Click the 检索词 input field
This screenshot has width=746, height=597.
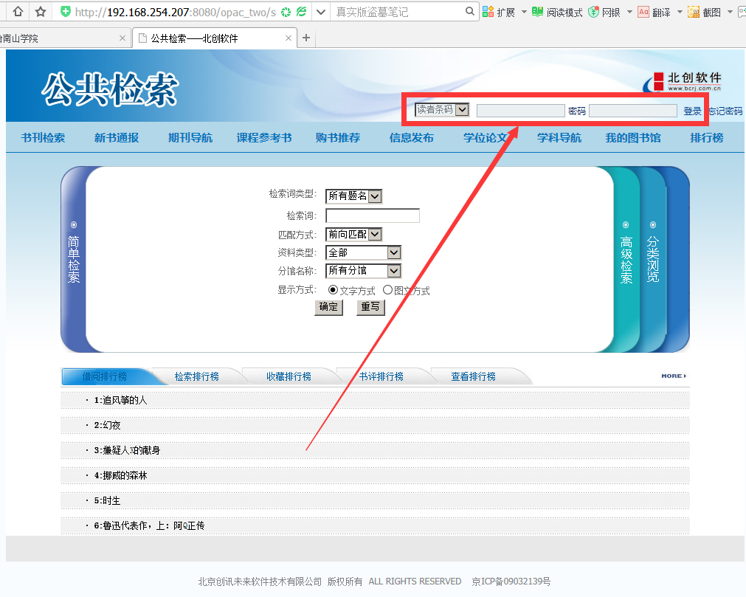(372, 215)
